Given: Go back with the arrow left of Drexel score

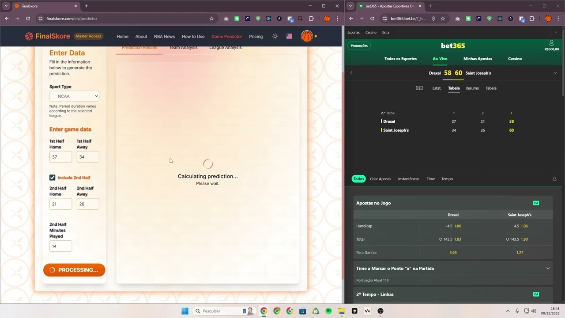Looking at the screenshot, I should tap(351, 73).
